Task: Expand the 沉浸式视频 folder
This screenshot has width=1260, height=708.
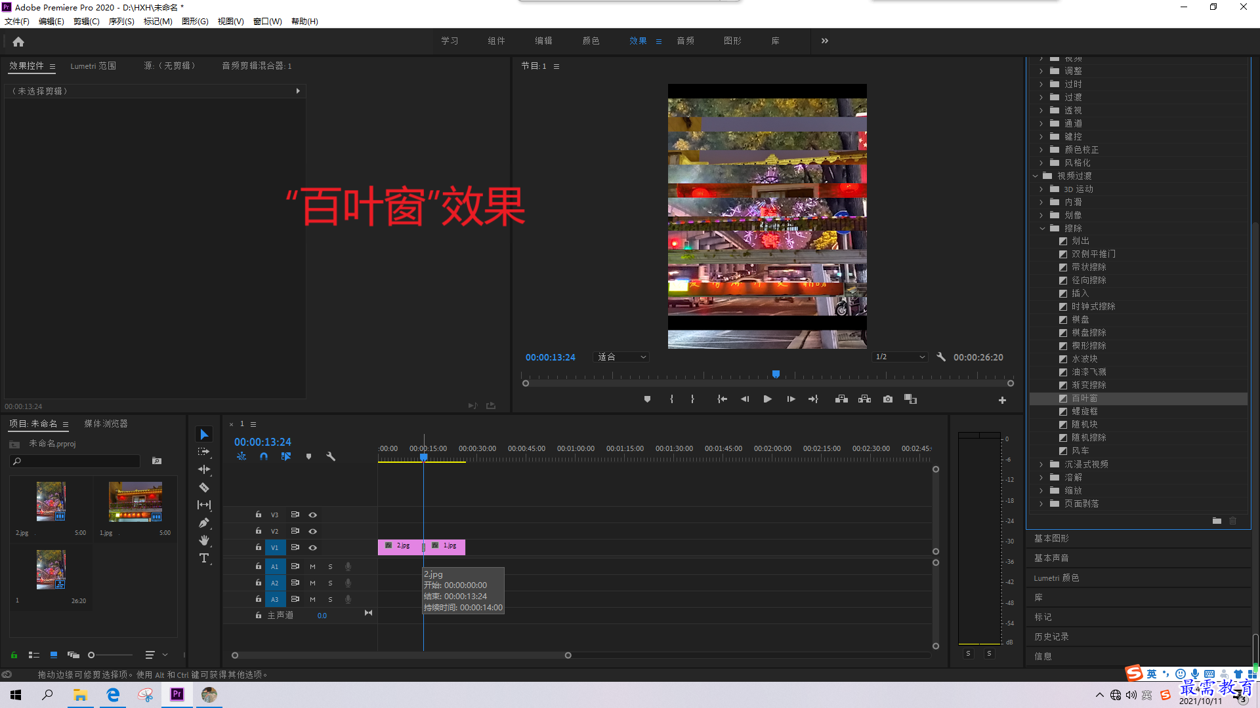Action: coord(1041,464)
